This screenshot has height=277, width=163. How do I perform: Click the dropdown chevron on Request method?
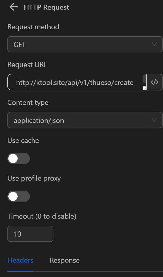(x=154, y=44)
